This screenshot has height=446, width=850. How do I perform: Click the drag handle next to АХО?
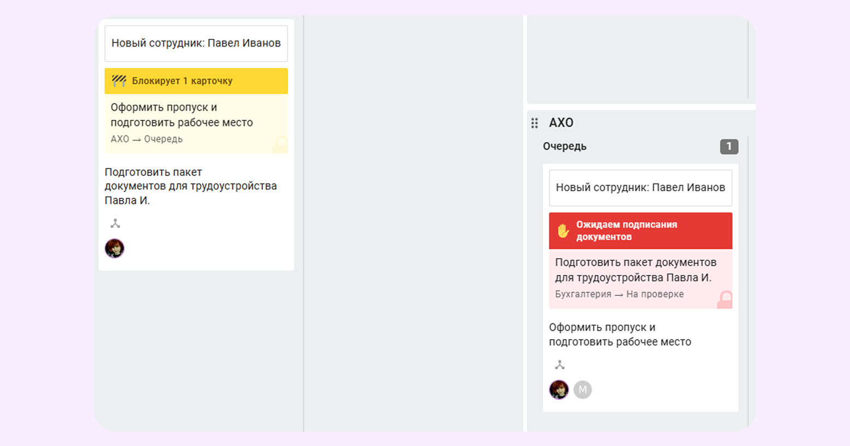(535, 123)
